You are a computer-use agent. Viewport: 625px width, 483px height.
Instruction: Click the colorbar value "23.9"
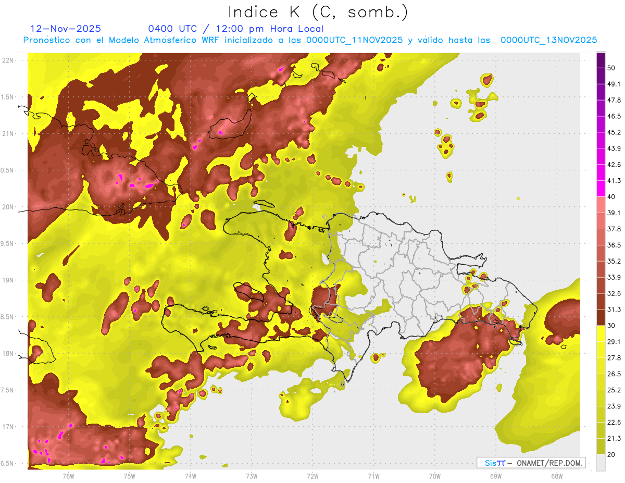point(615,406)
